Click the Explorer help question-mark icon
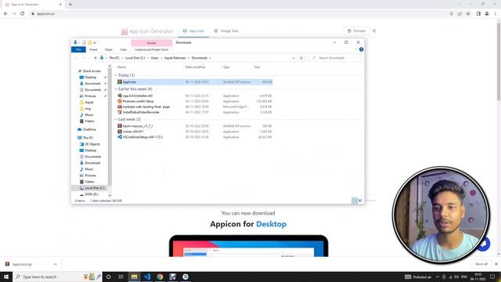Viewport: 501px width, 282px height. (x=361, y=49)
